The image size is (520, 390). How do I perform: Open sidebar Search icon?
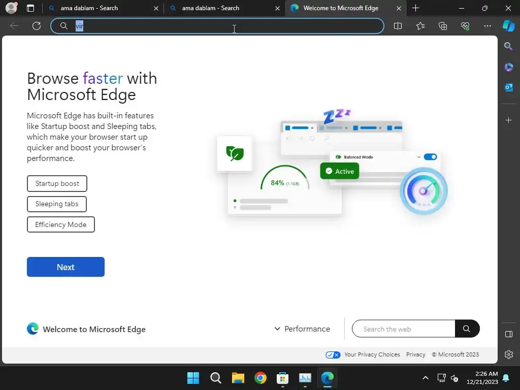point(508,46)
